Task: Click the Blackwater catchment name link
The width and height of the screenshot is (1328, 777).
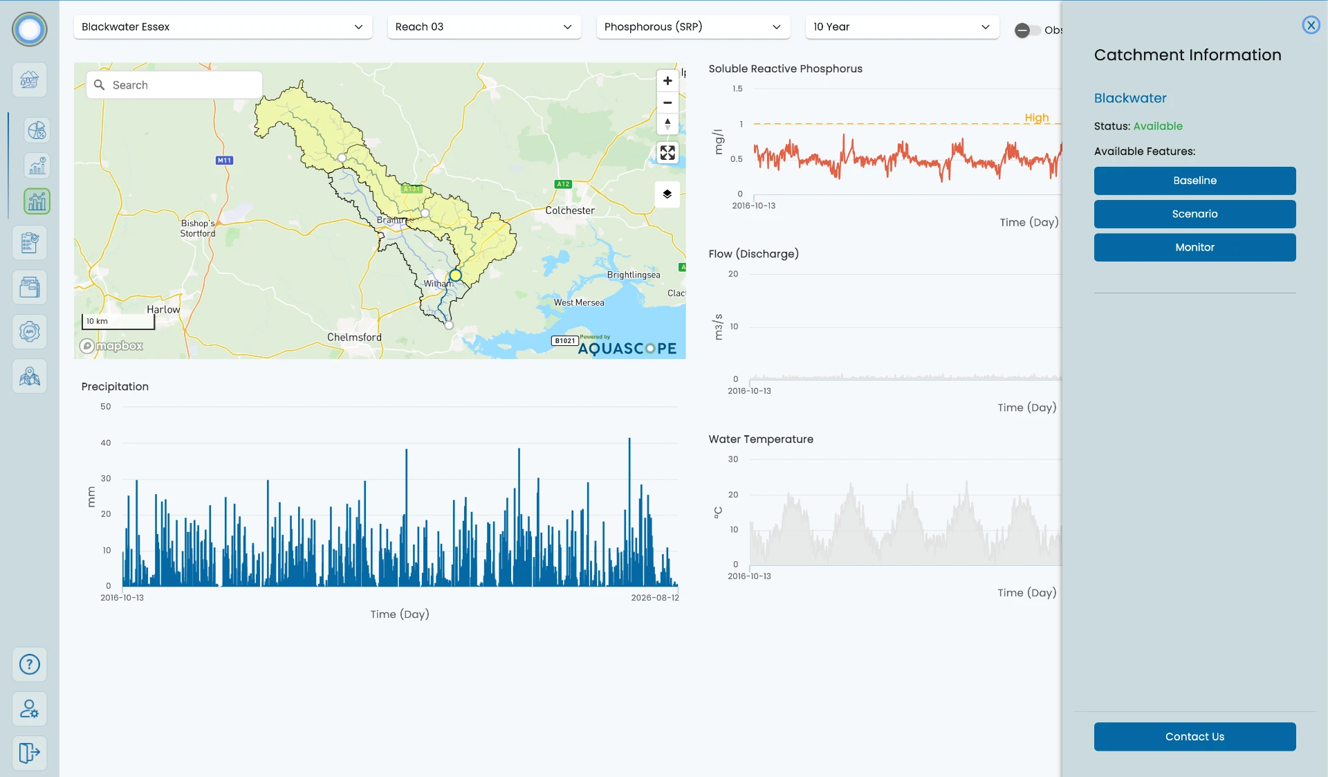Action: tap(1129, 98)
